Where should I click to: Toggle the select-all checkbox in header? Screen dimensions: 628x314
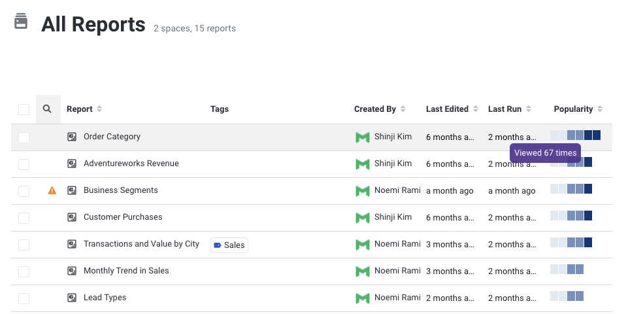coord(24,109)
